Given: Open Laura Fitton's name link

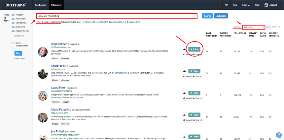Looking at the screenshot, I should tap(59, 88).
